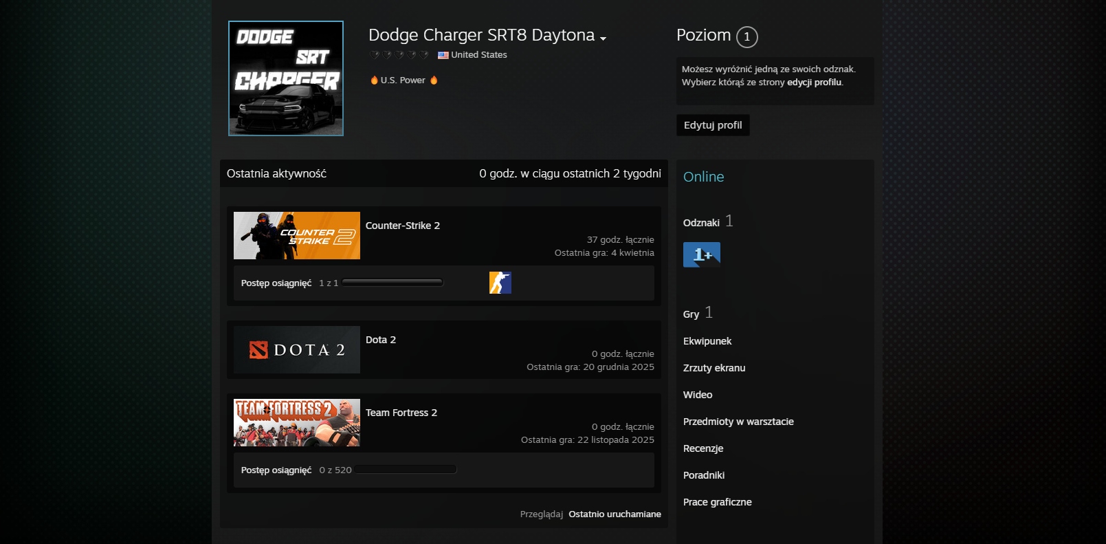Open the 'edycji profilu' link
The width and height of the screenshot is (1106, 544).
[x=814, y=82]
